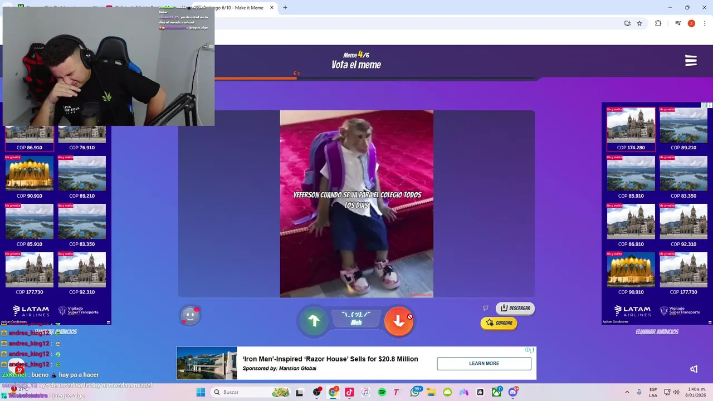The width and height of the screenshot is (713, 401).
Task: Open the Chrome profile avatar Z
Action: (x=691, y=23)
